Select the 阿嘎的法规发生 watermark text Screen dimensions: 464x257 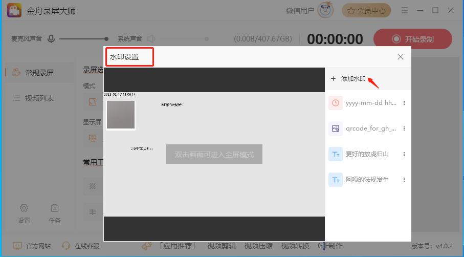367,180
